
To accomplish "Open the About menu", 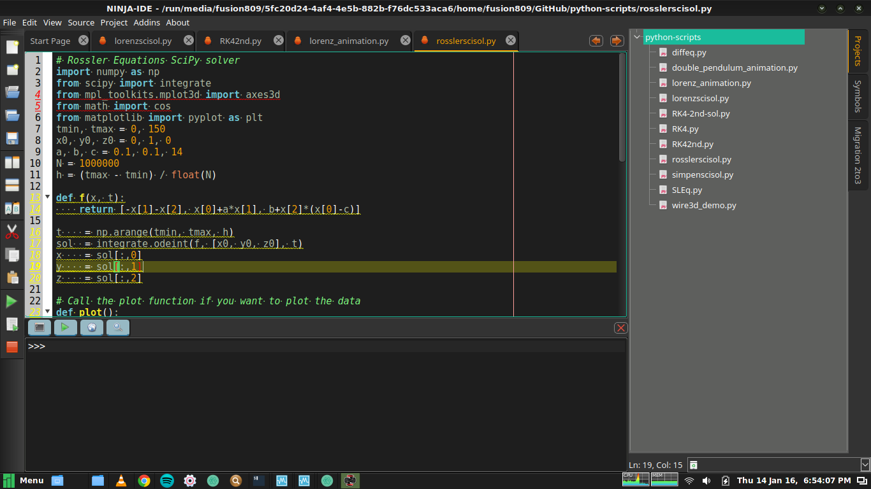I will (x=178, y=22).
